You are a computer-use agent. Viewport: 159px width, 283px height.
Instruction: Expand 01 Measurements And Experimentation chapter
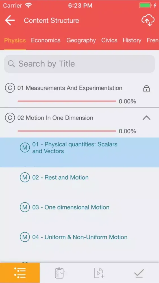click(70, 88)
